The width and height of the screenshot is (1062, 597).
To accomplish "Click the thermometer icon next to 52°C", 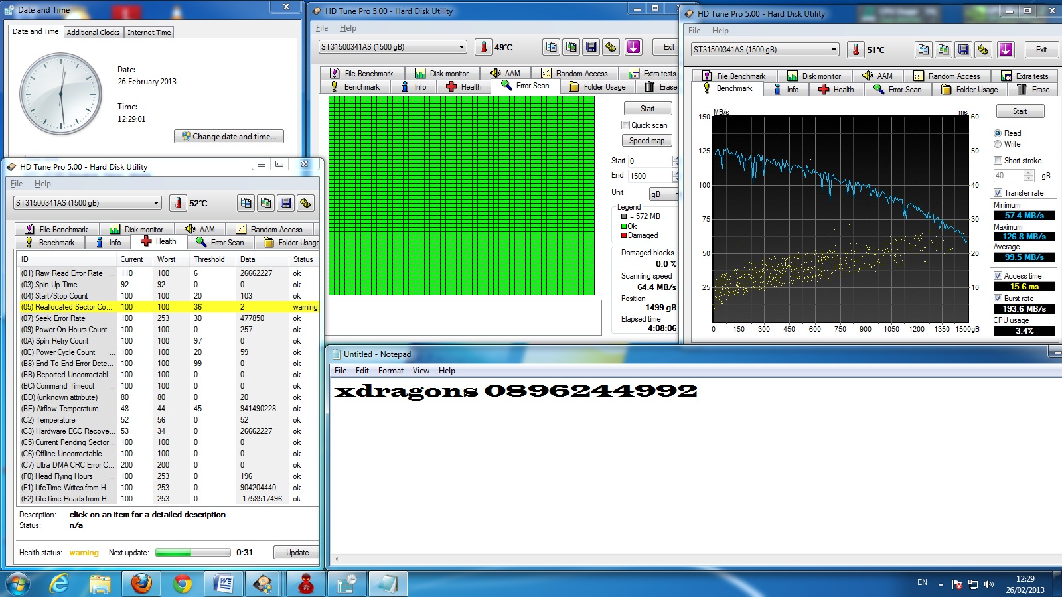I will (x=178, y=203).
